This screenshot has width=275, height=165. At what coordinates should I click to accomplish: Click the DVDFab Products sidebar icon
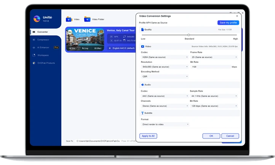point(34,63)
